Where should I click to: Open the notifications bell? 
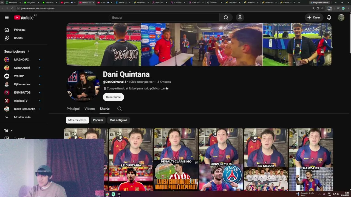[x=329, y=18]
